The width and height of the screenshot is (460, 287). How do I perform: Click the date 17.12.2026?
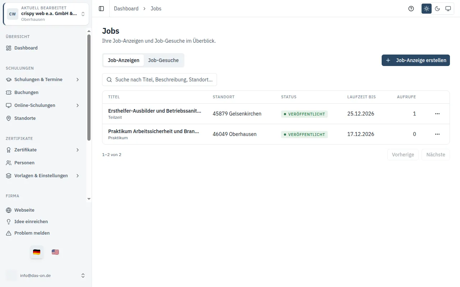361,134
